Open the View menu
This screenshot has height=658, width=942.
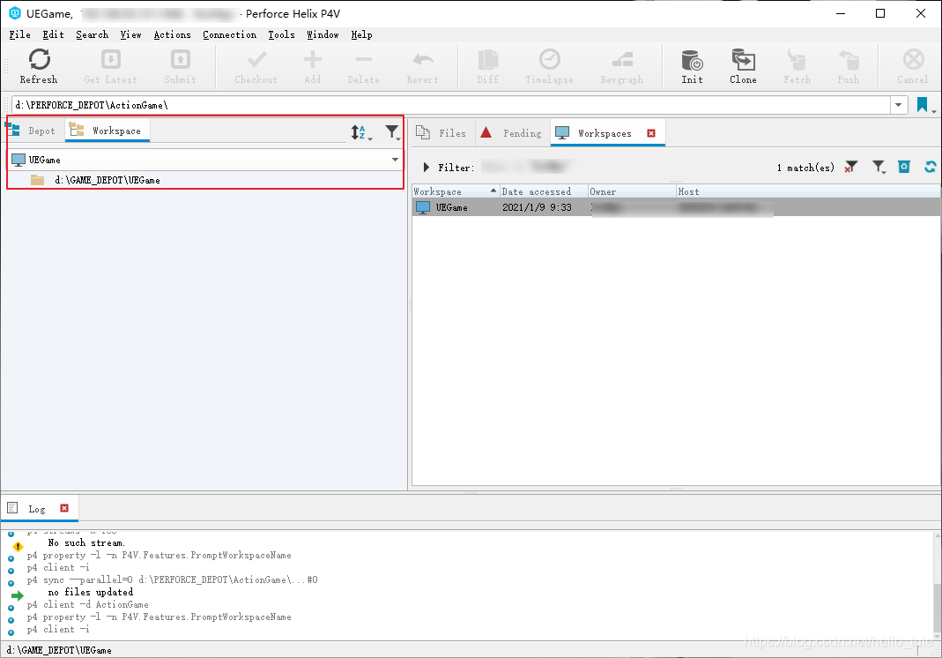pyautogui.click(x=130, y=35)
